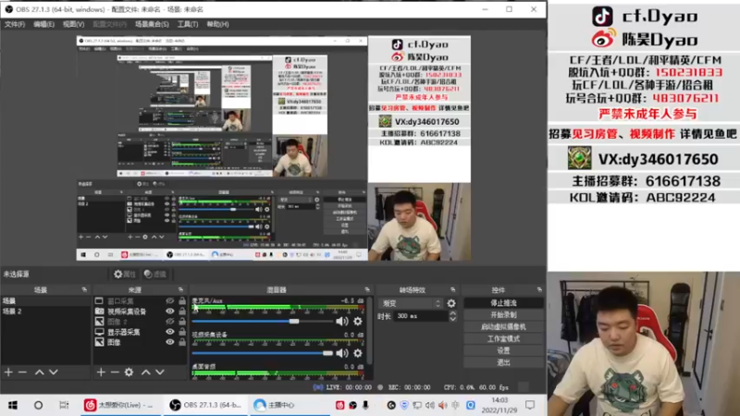Hide the 显示器采集 source
The image size is (740, 416).
coord(170,332)
